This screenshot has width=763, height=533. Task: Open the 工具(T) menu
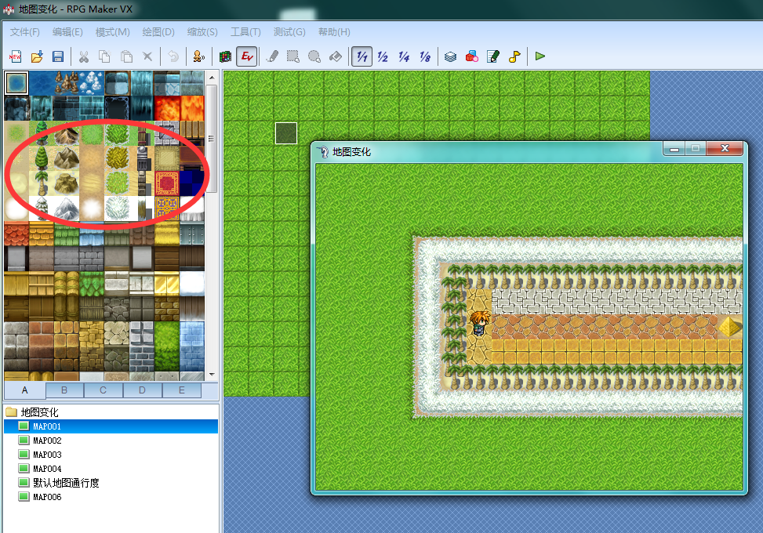click(x=245, y=32)
